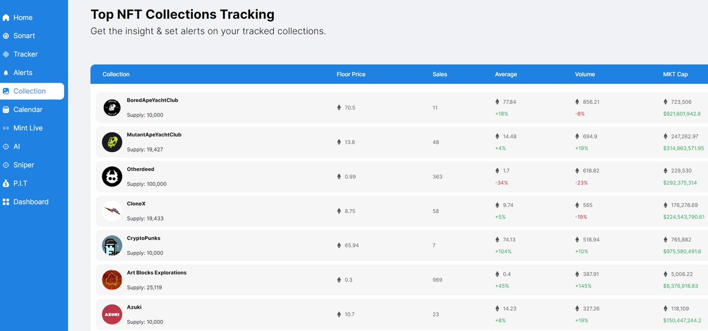
Task: Click the sales count 969
Action: point(437,280)
